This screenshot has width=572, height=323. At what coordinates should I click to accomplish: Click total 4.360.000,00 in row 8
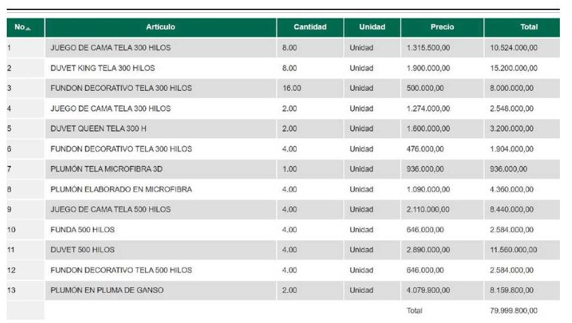(512, 189)
